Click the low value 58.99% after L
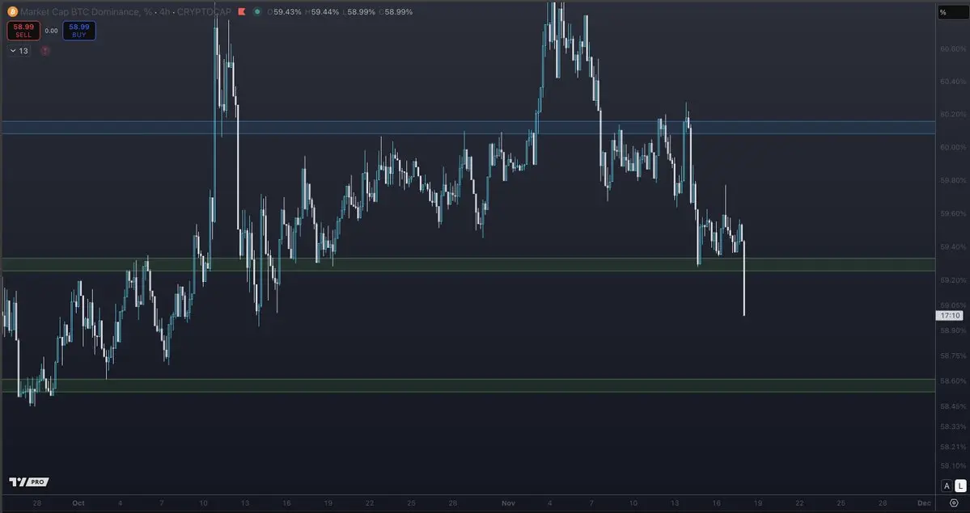The image size is (970, 513). 361,12
